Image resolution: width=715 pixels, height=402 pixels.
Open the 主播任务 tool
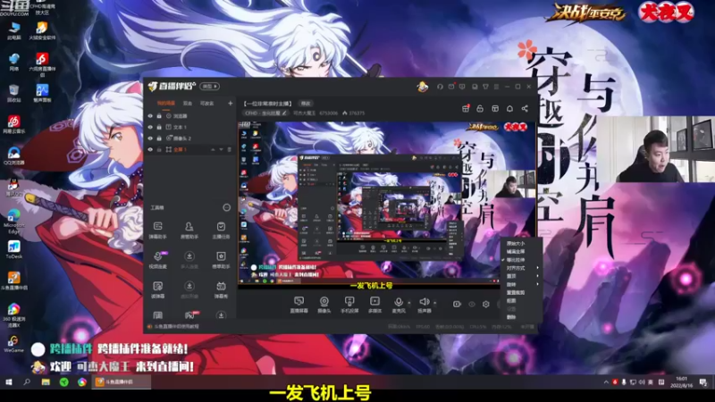point(221,230)
